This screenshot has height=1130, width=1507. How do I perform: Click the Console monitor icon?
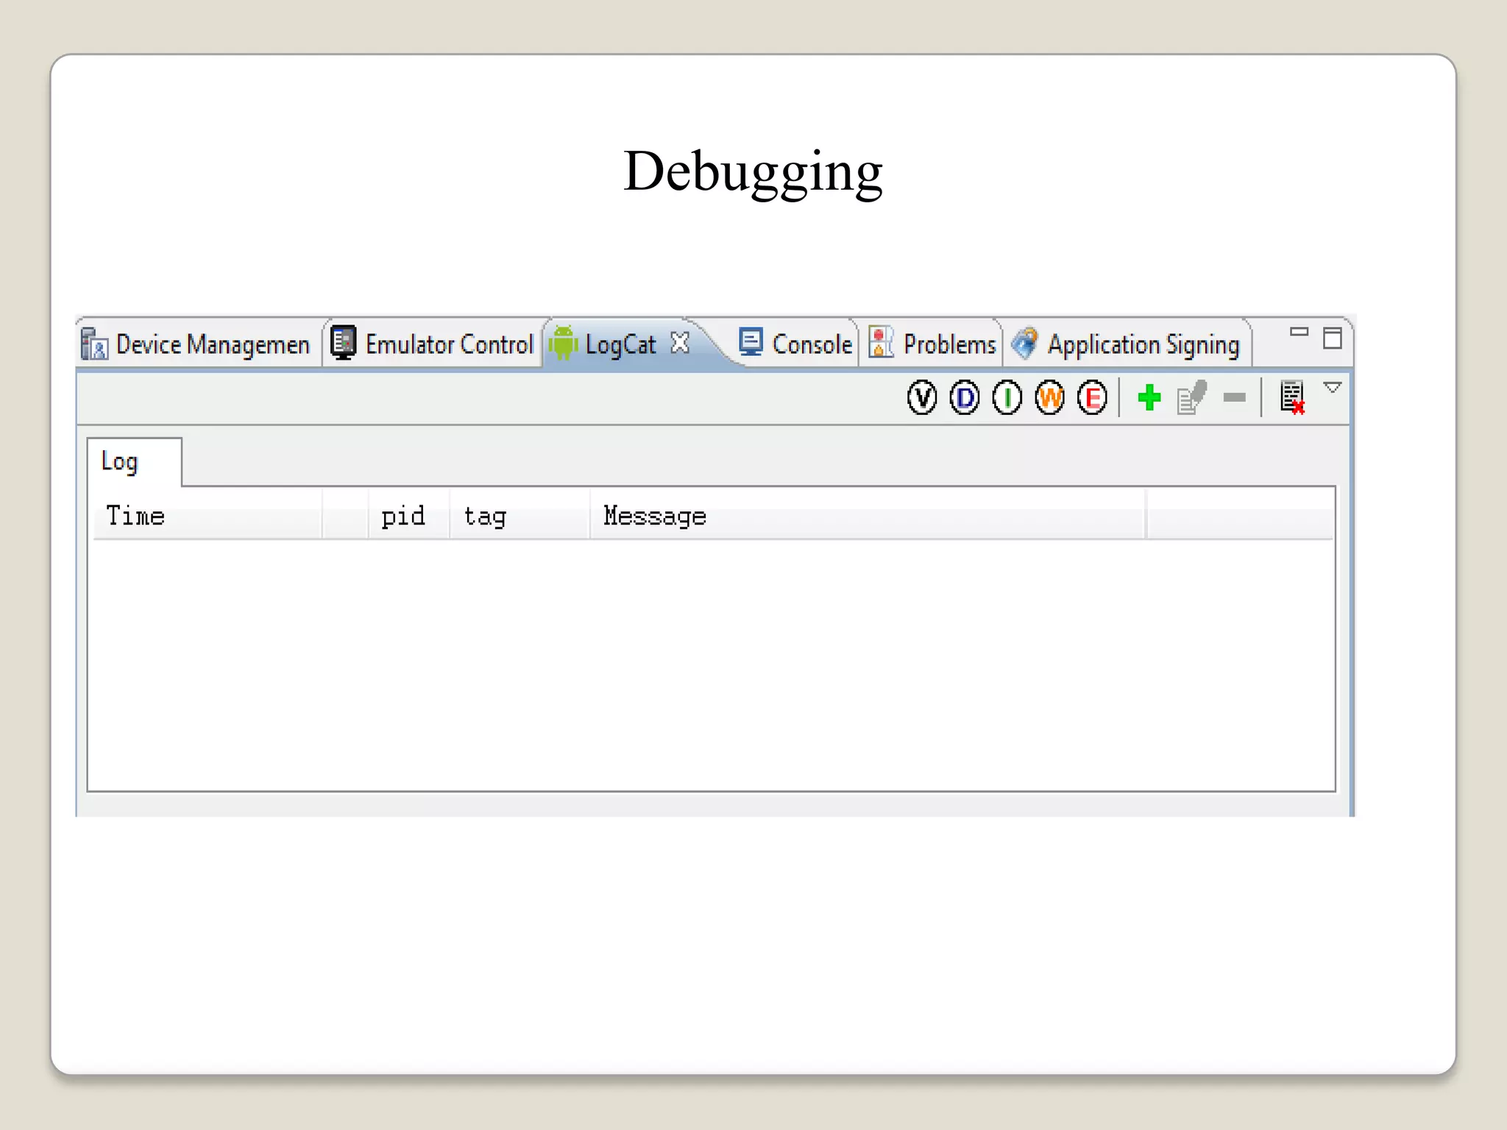[751, 342]
